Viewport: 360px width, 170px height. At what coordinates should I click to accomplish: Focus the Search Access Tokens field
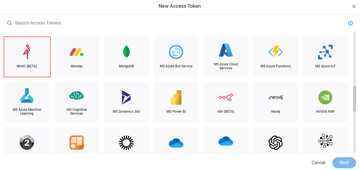pyautogui.click(x=174, y=23)
